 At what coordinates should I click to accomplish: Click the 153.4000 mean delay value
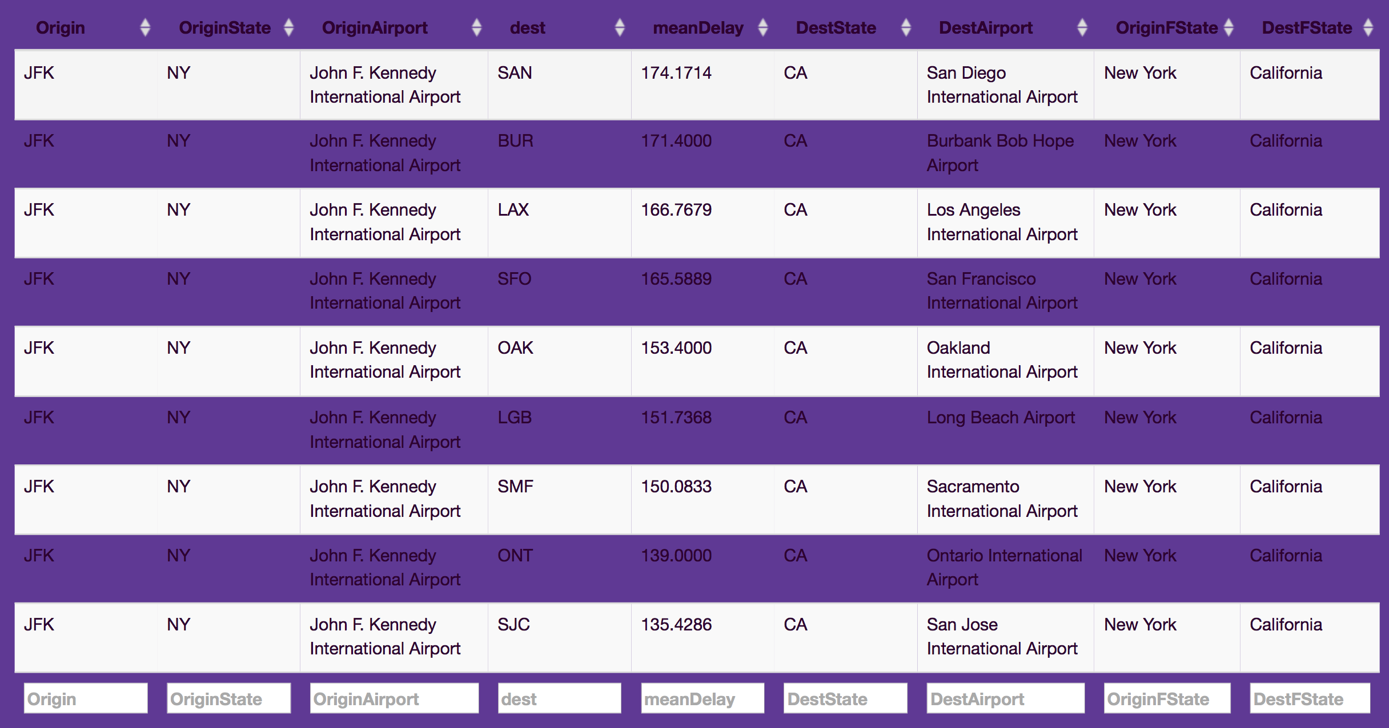(676, 348)
